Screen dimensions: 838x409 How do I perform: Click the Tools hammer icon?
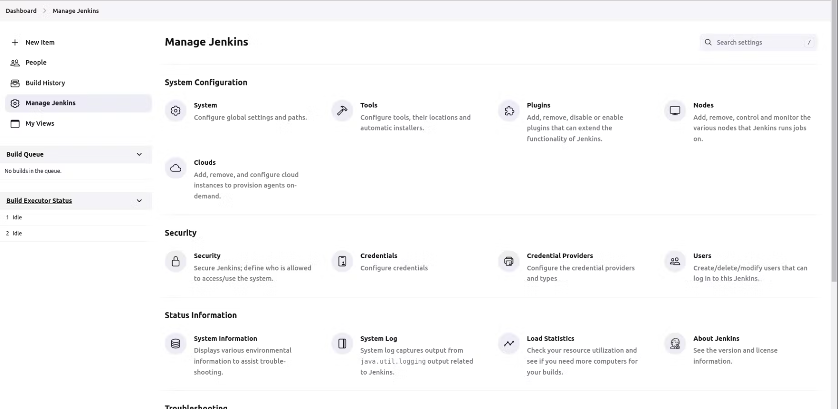(x=342, y=111)
